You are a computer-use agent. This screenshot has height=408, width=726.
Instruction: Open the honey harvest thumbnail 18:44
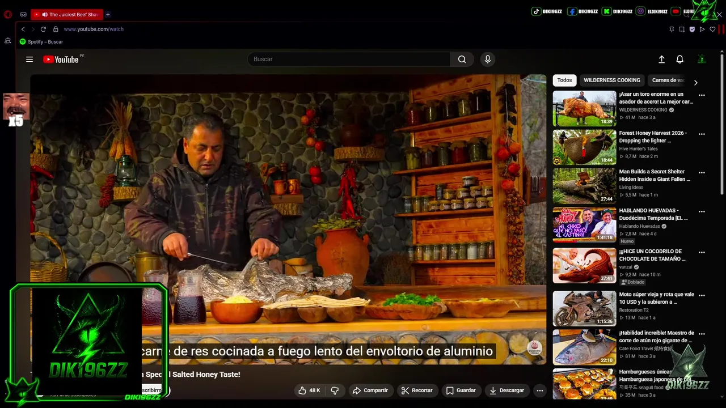pos(584,147)
